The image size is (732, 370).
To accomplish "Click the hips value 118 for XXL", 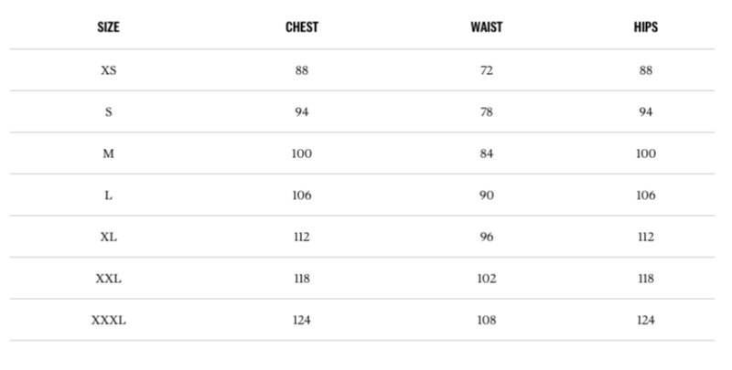I will (645, 279).
